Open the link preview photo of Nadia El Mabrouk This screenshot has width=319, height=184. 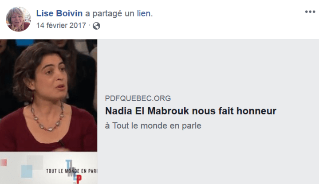pyautogui.click(x=48, y=95)
